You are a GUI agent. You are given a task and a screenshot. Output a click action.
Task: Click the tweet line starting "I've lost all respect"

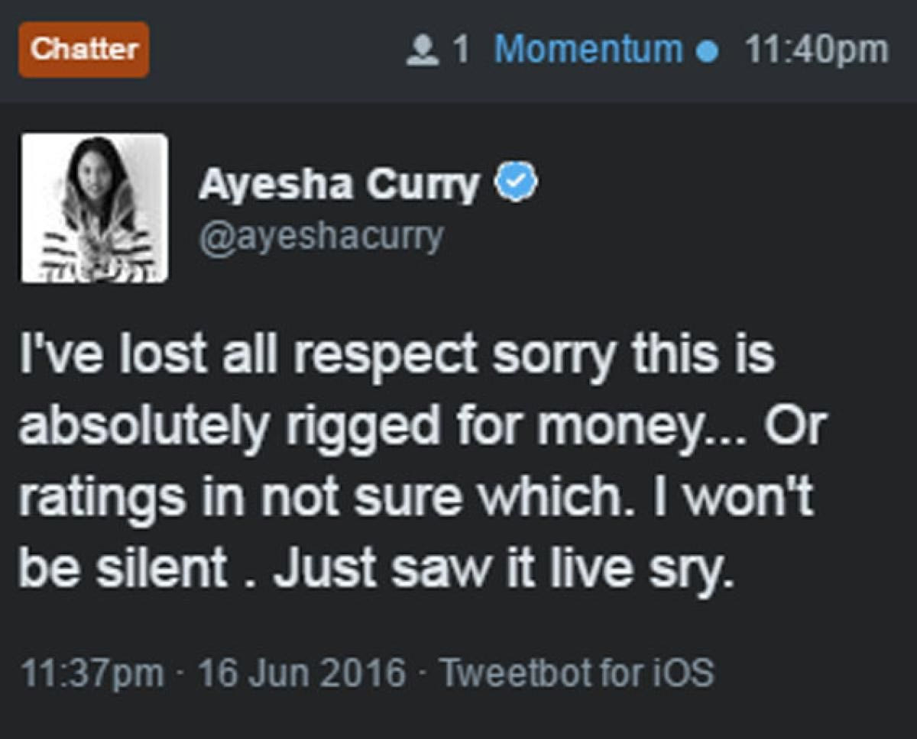coord(397,356)
